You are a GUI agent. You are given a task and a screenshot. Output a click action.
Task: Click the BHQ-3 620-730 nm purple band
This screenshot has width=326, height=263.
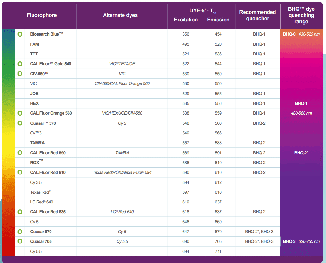tap(301, 241)
